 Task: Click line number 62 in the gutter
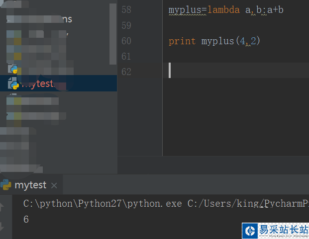click(x=126, y=72)
